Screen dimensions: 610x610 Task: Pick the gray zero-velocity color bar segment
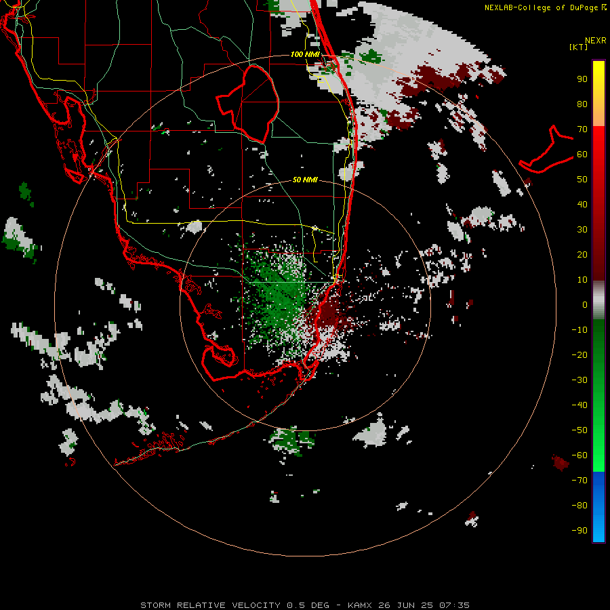(598, 300)
